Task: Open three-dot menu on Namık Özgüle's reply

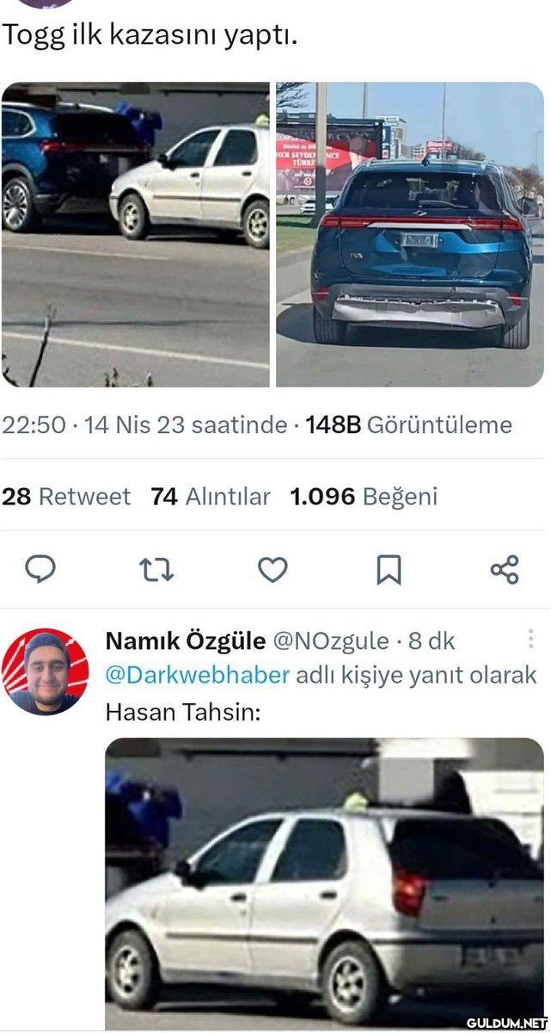Action: [x=530, y=638]
